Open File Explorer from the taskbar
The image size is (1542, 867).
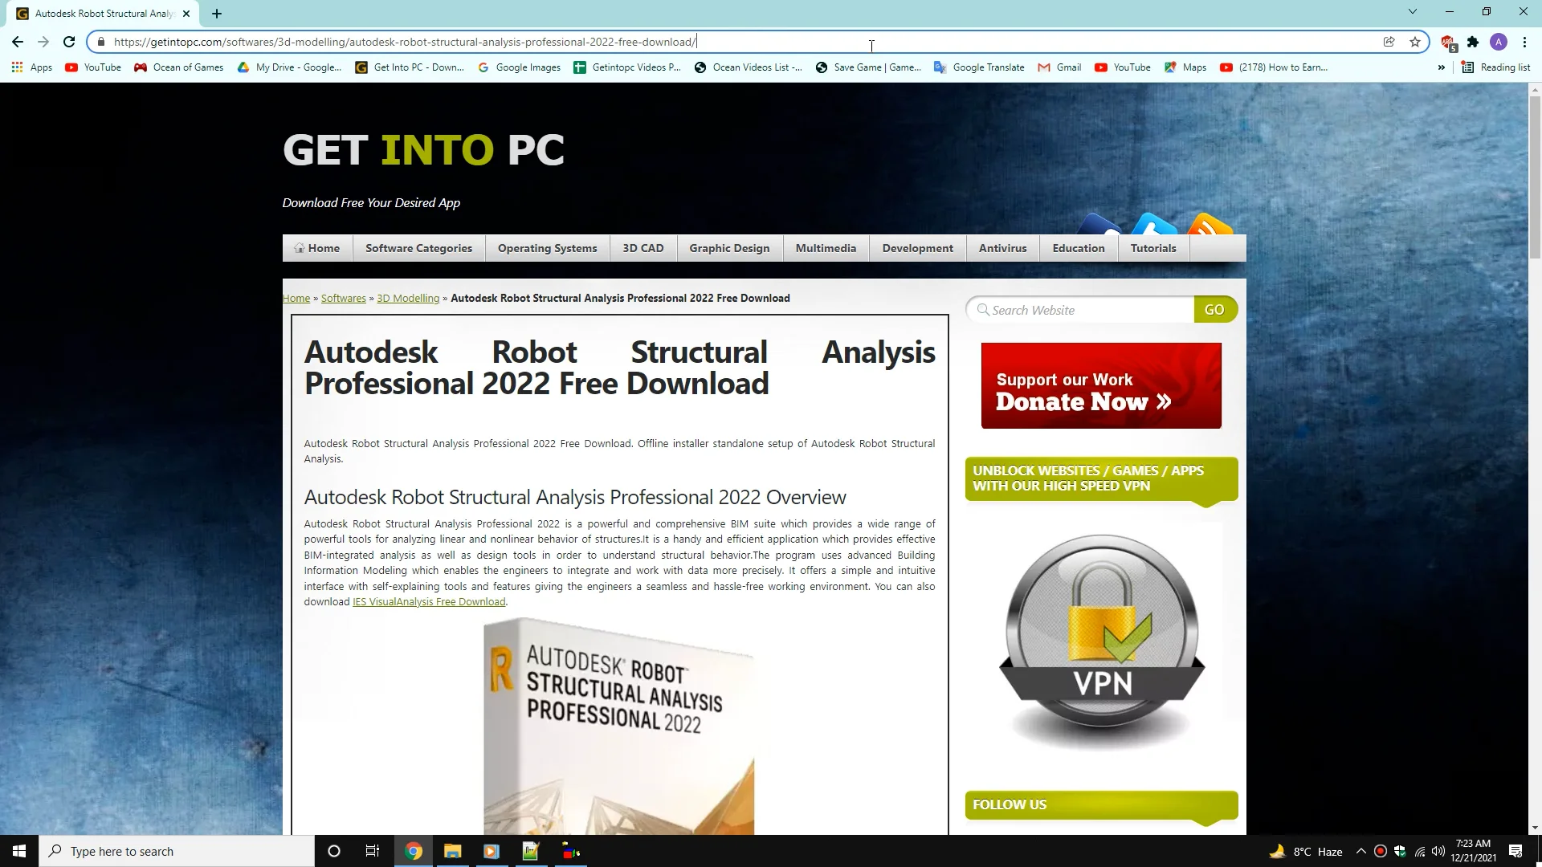coord(452,851)
